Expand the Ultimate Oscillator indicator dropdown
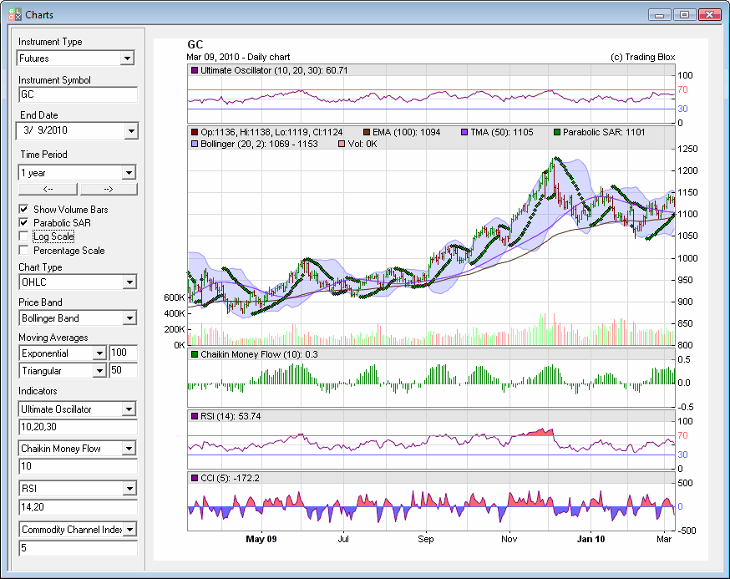 [x=129, y=409]
